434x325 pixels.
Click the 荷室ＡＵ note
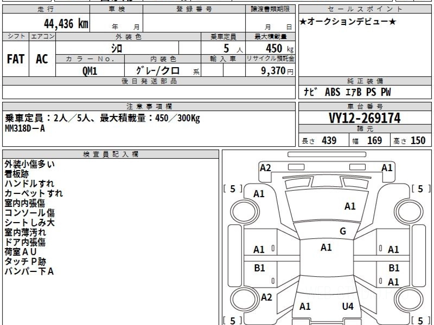pyautogui.click(x=21, y=252)
